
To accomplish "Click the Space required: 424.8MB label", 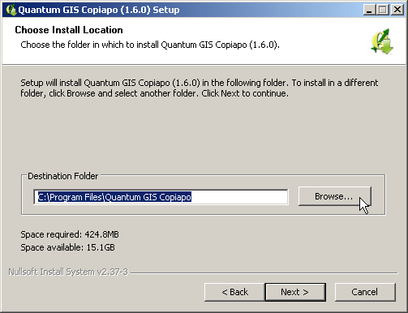I will [70, 234].
